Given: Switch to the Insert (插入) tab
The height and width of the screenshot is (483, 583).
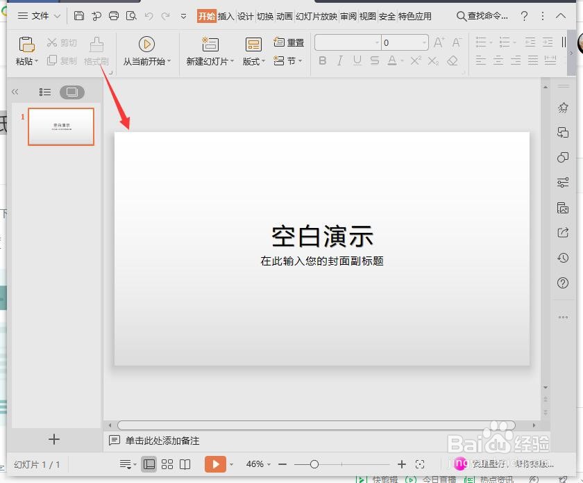Looking at the screenshot, I should point(226,16).
